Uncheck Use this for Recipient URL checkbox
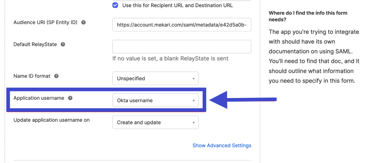Viewport: 365px width, 163px height. coord(115,5)
